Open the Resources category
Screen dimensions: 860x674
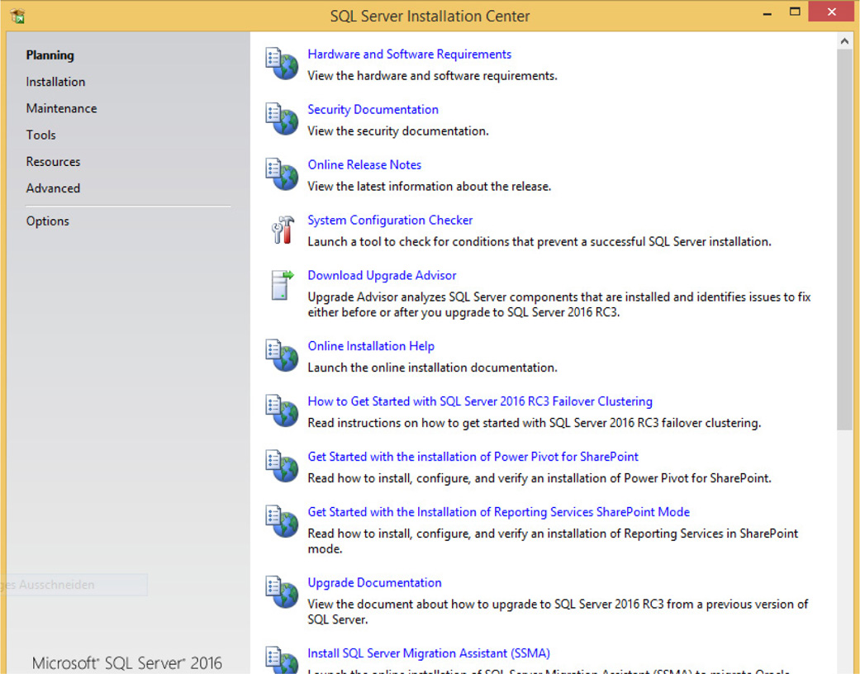coord(53,162)
